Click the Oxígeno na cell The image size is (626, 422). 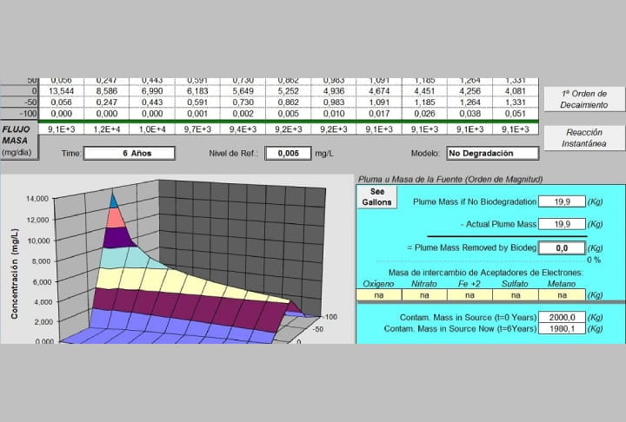[378, 295]
